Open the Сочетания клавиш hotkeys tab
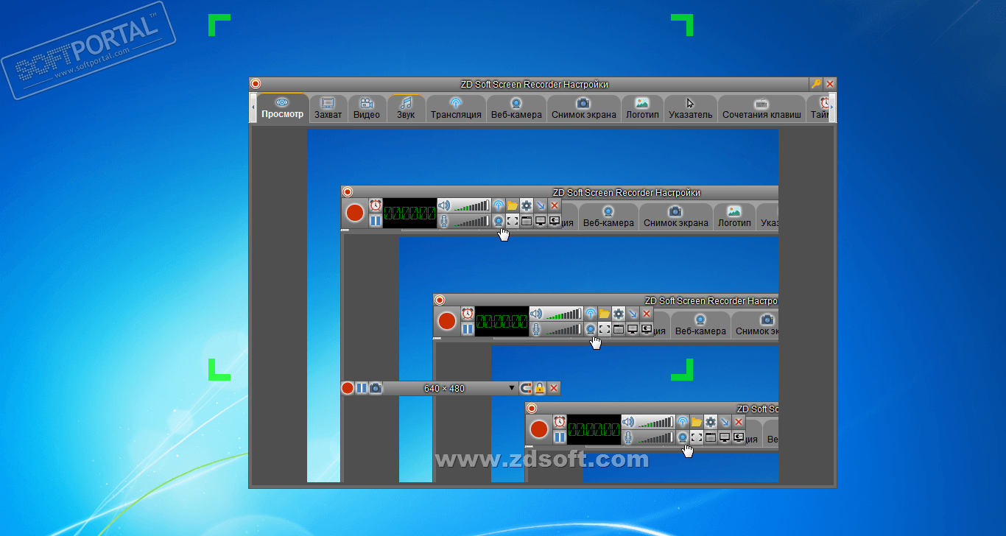The height and width of the screenshot is (536, 1006). click(x=761, y=107)
